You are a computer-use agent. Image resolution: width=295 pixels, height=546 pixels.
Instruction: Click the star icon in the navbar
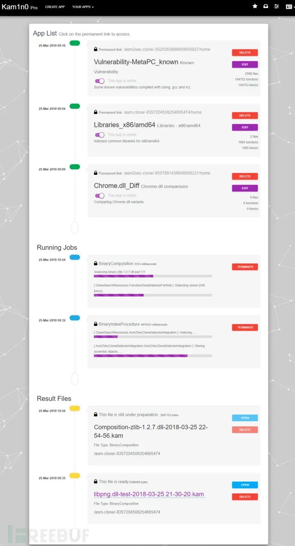coord(255,6)
